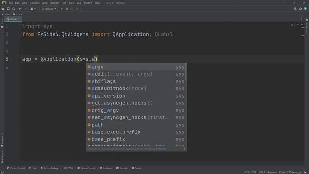
Task: Click the Save All toolbar icon
Action: (x=8, y=9)
